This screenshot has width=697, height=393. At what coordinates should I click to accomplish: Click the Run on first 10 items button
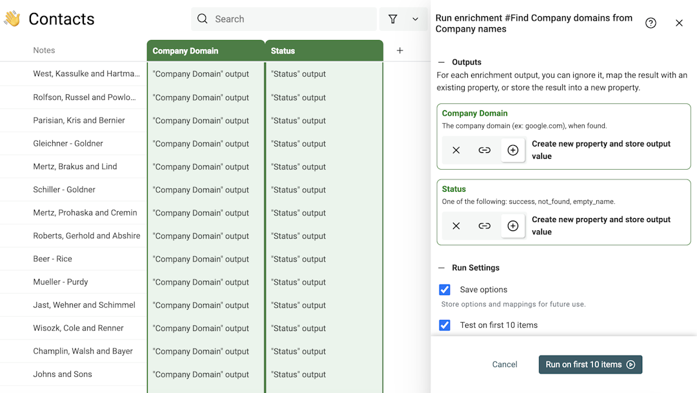590,364
